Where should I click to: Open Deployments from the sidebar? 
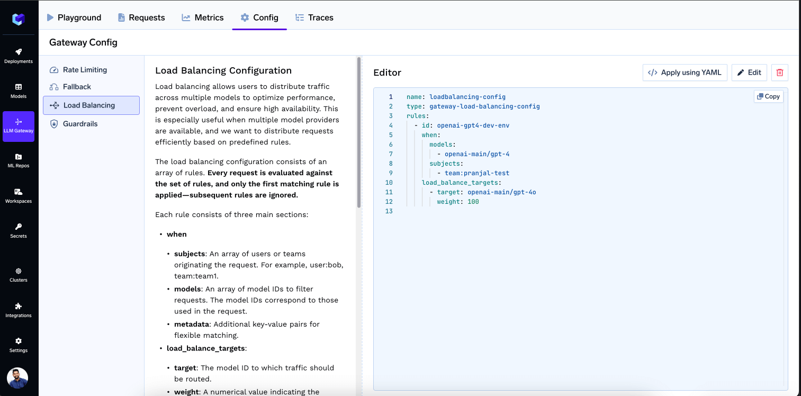click(x=19, y=56)
